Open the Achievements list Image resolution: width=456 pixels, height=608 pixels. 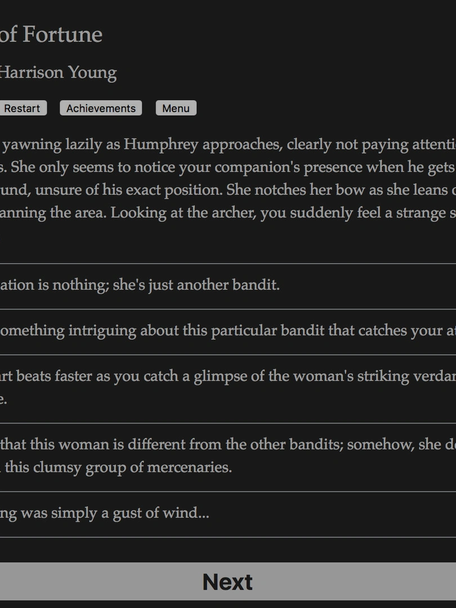point(101,108)
